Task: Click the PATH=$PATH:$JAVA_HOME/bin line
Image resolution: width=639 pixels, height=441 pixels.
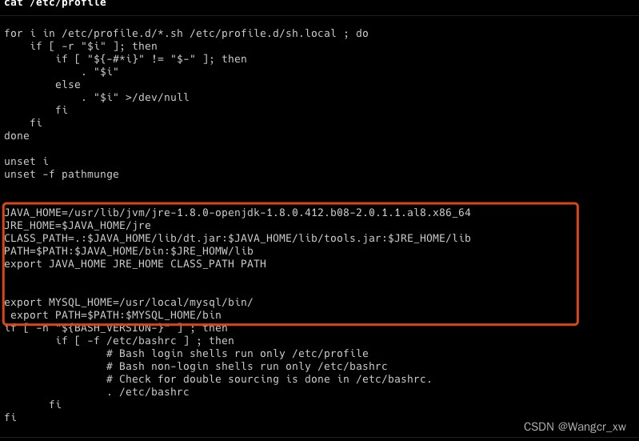Action: click(129, 251)
